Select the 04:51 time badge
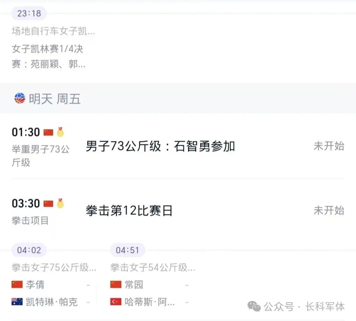 [128, 250]
